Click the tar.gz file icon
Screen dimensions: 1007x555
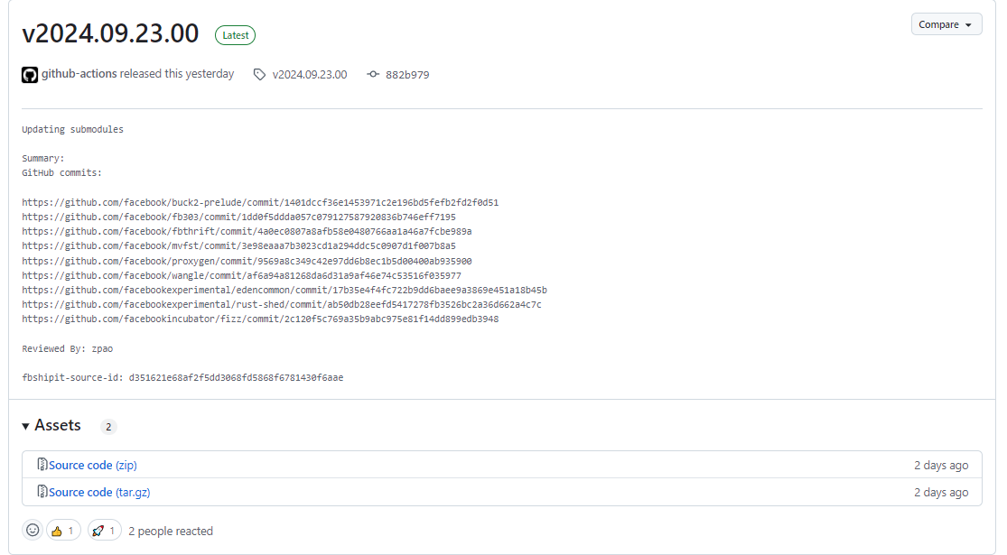click(42, 492)
